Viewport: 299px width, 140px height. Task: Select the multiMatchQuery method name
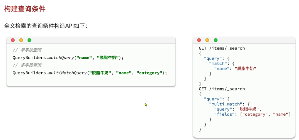(67, 73)
